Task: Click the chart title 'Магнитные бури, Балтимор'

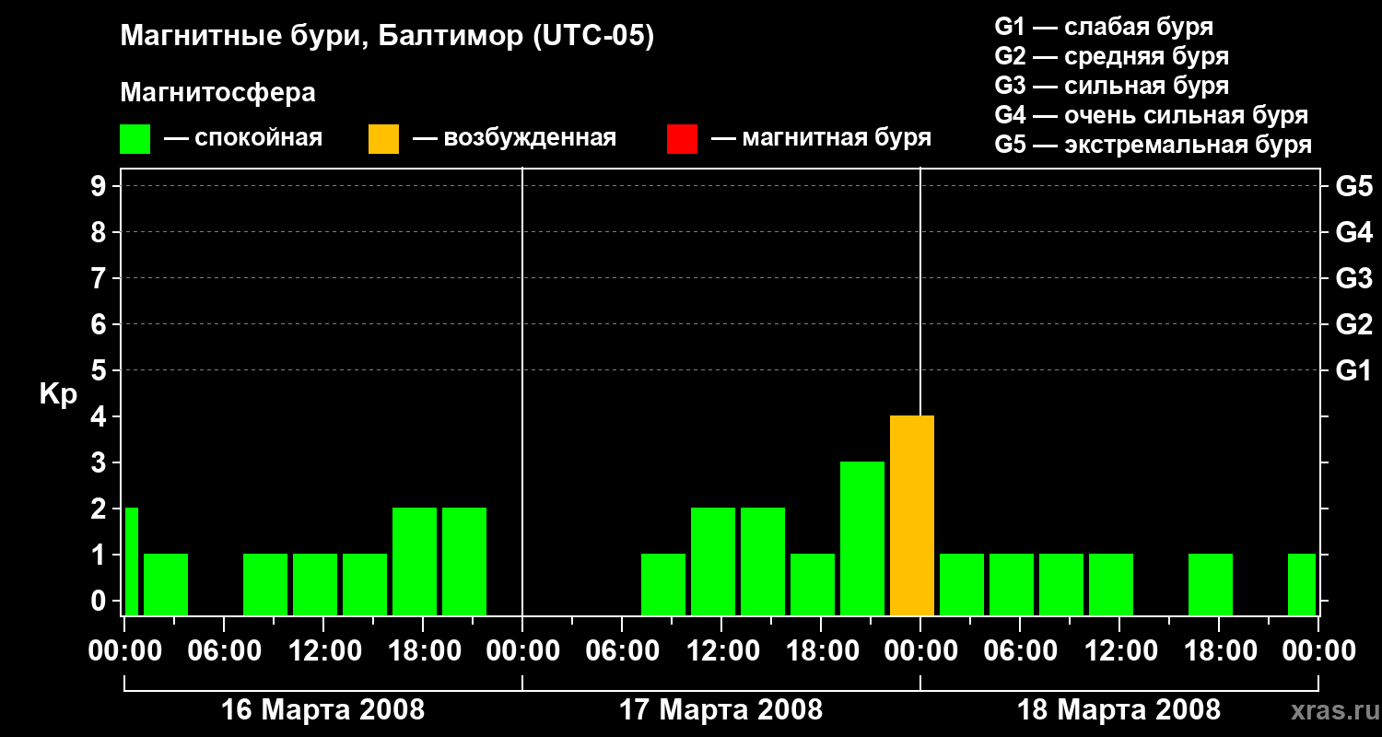Action: tap(387, 37)
